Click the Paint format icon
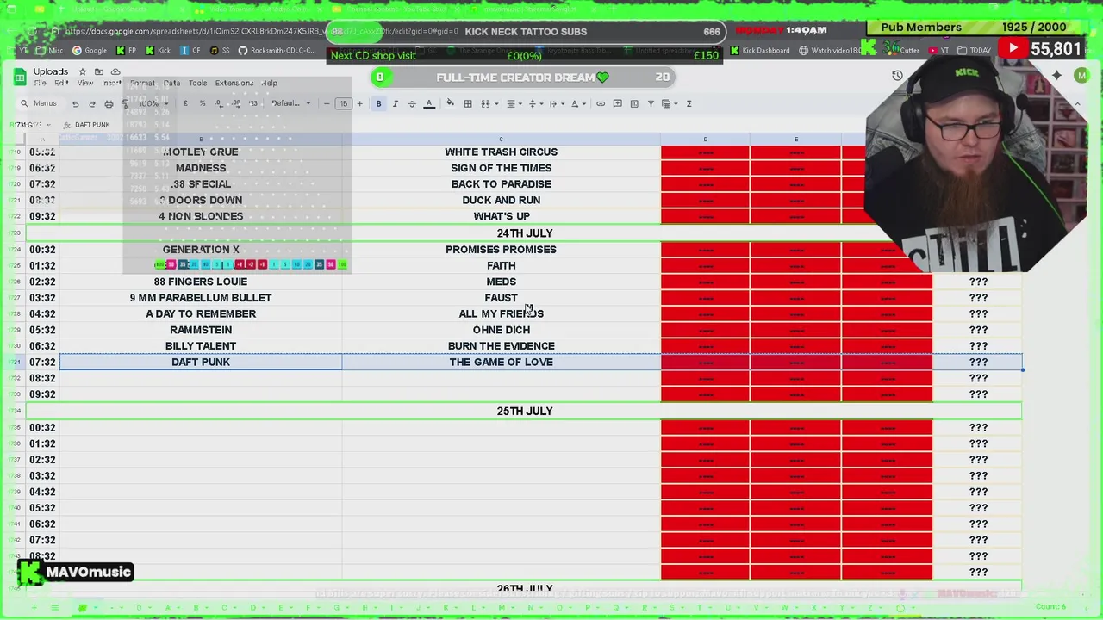The image size is (1103, 620). 125,103
